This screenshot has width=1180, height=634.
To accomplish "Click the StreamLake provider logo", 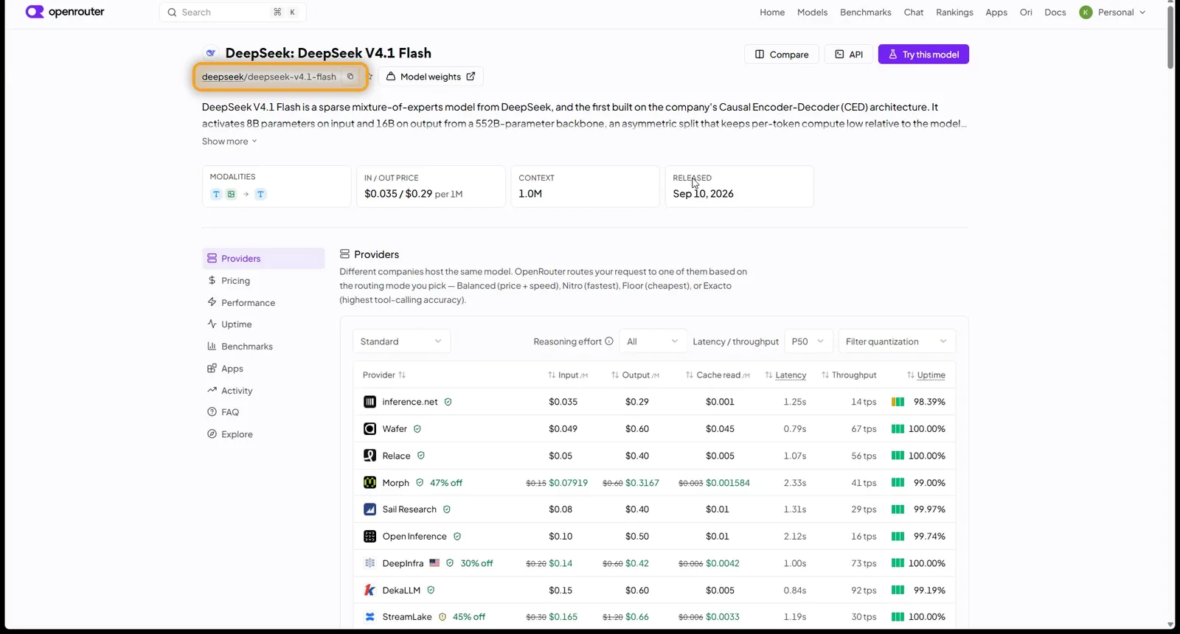I will [x=370, y=617].
